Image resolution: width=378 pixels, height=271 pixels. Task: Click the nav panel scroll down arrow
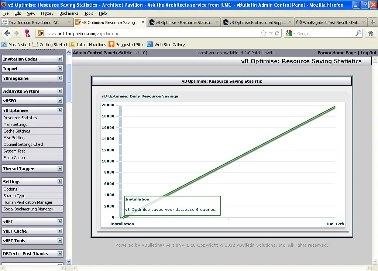click(69, 261)
